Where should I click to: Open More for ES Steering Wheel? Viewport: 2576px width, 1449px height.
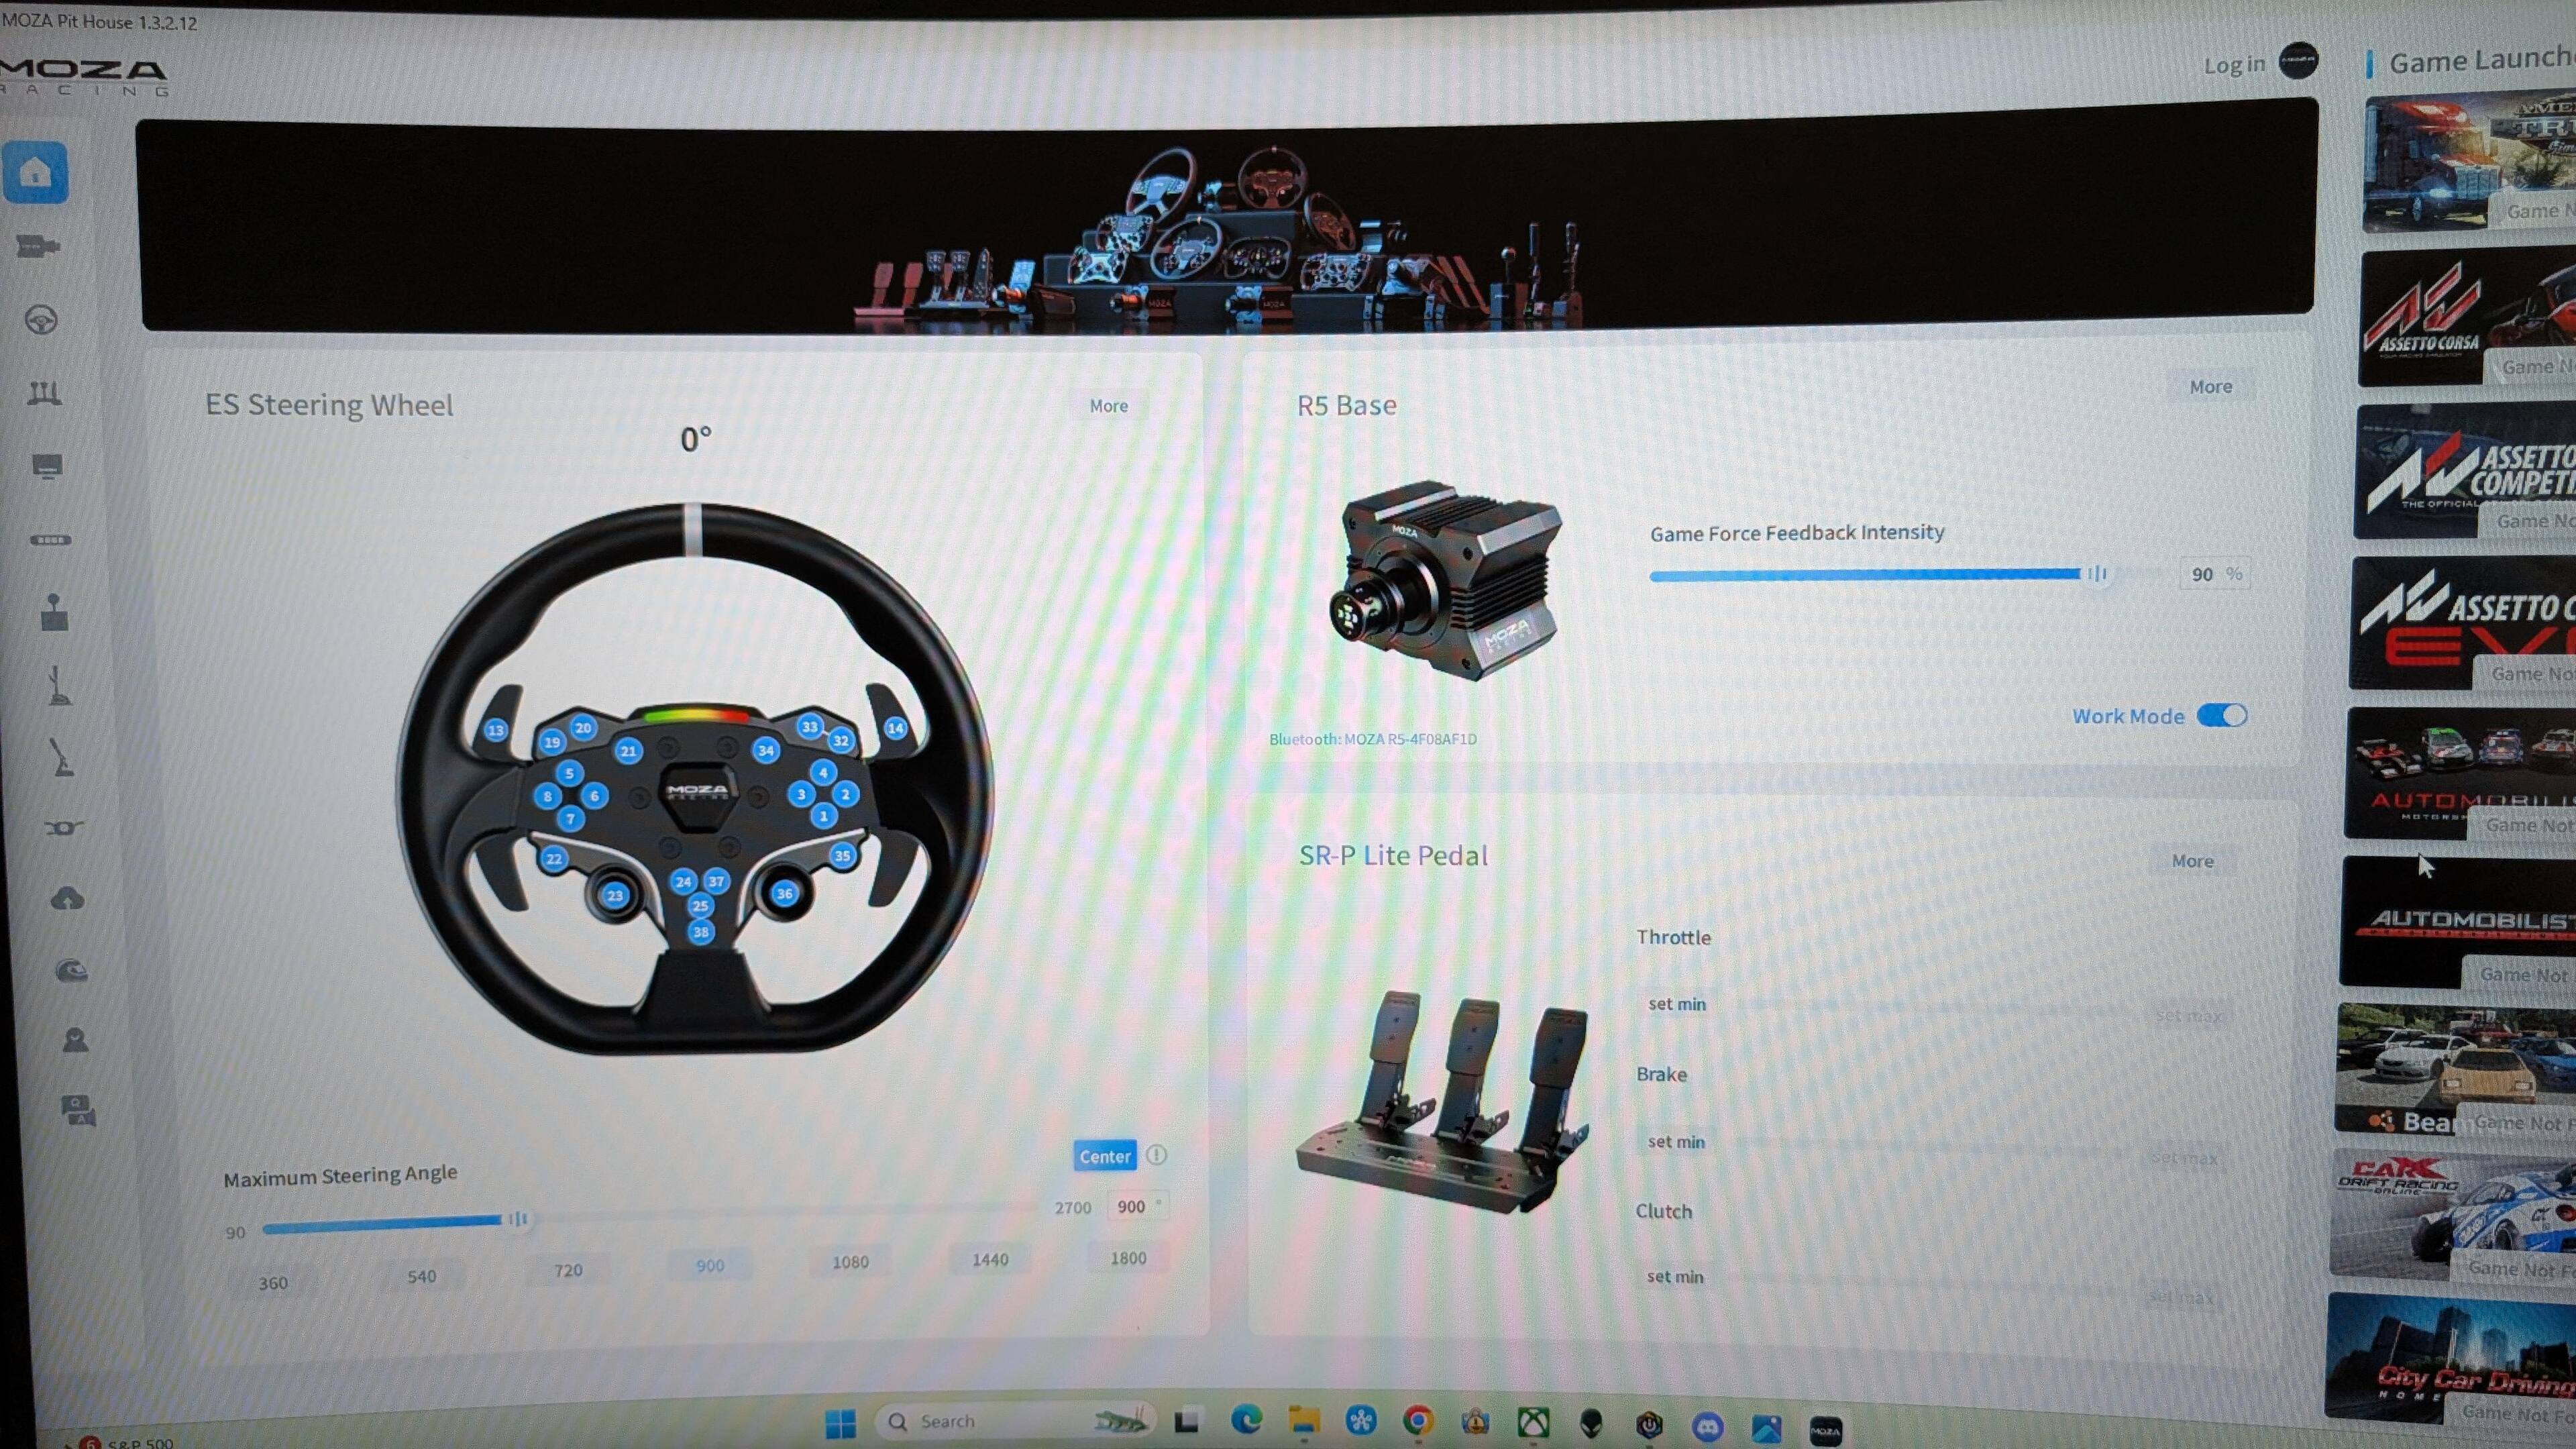[1108, 406]
